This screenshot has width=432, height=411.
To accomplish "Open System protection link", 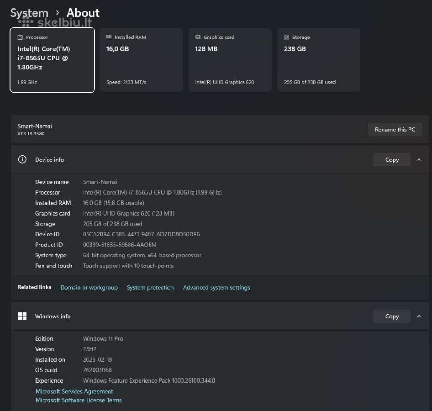I will pos(150,287).
